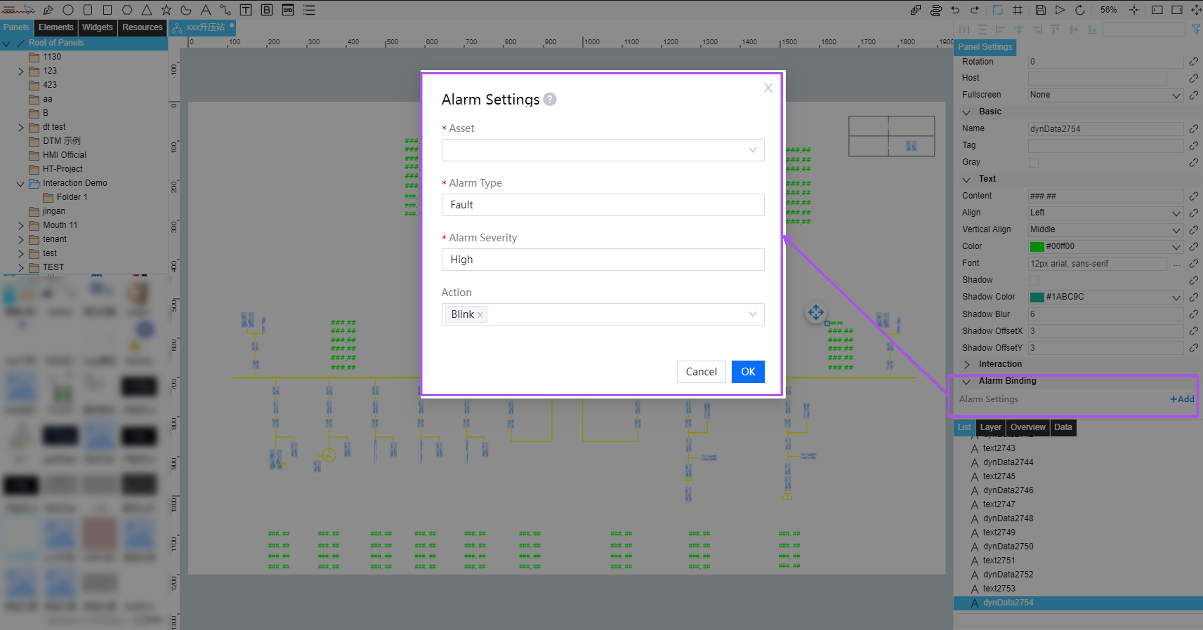Viewport: 1203px width, 630px height.
Task: Switch to the Widgets tab
Action: tap(97, 27)
